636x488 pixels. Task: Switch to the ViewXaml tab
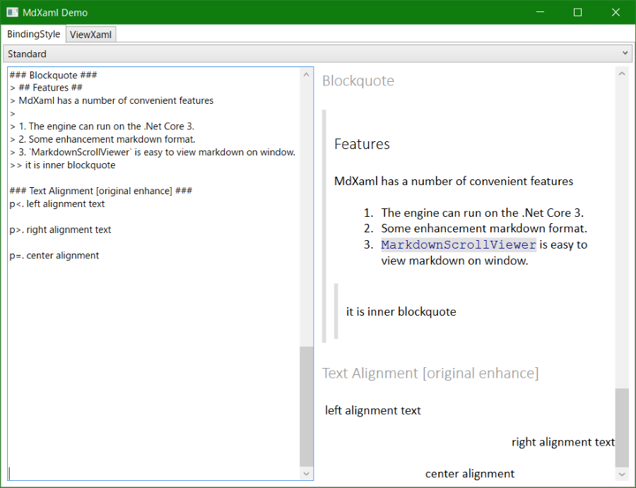tap(90, 35)
